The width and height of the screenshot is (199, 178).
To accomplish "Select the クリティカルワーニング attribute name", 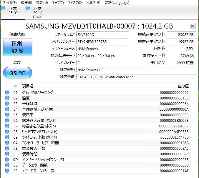I will click(37, 92).
